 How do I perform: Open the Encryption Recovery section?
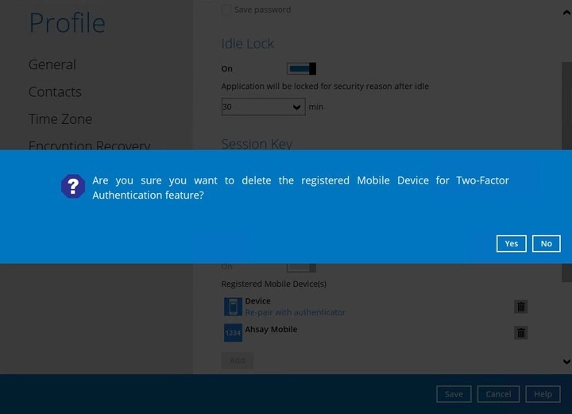89,145
